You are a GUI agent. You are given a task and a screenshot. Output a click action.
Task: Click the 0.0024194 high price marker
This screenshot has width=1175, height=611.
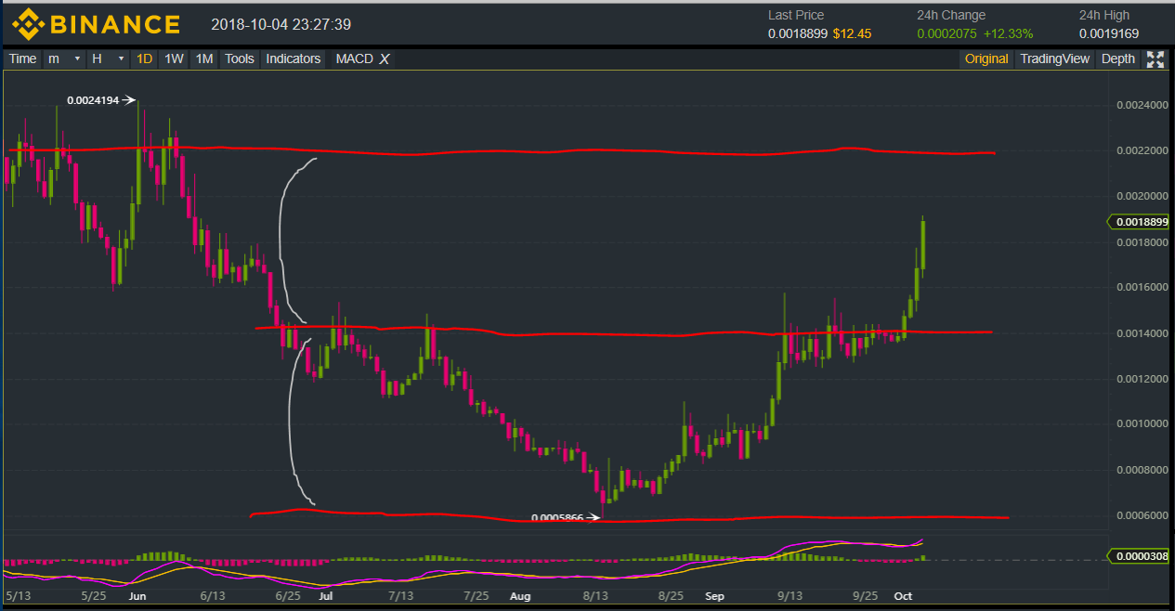(93, 100)
